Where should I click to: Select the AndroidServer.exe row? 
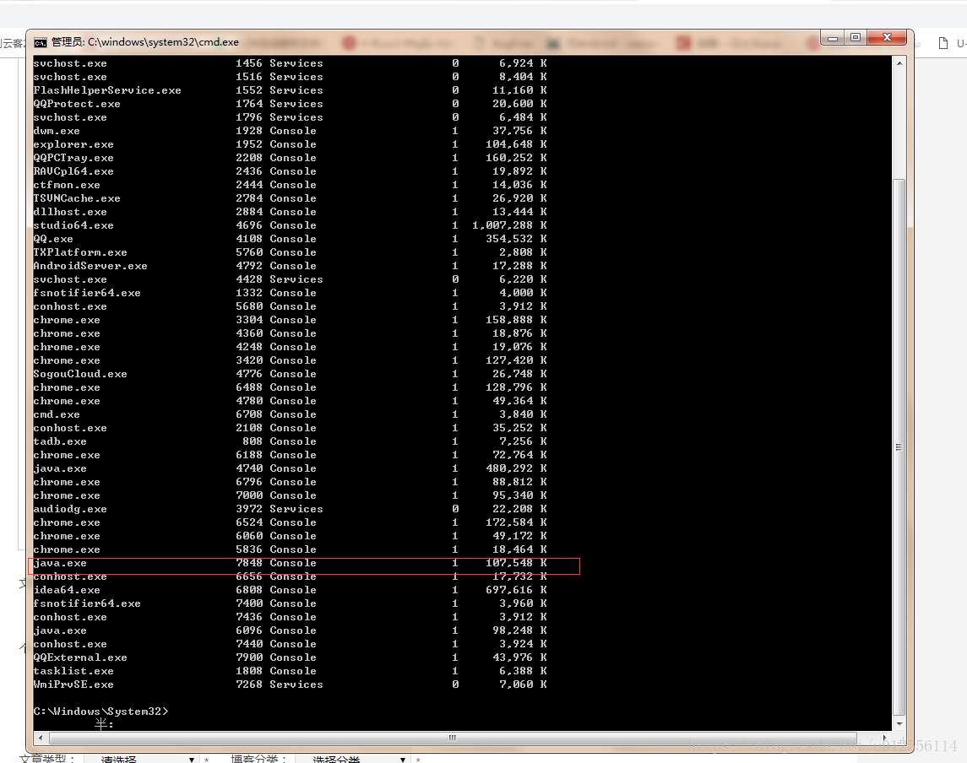(x=290, y=266)
